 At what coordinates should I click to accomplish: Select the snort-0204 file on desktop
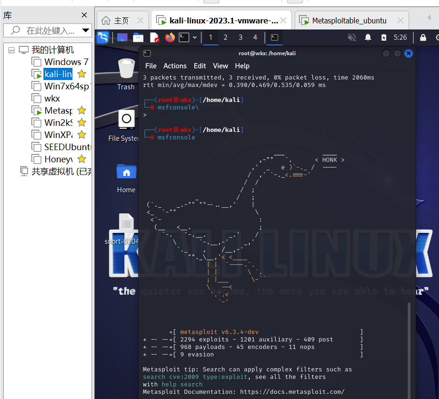coord(126,229)
